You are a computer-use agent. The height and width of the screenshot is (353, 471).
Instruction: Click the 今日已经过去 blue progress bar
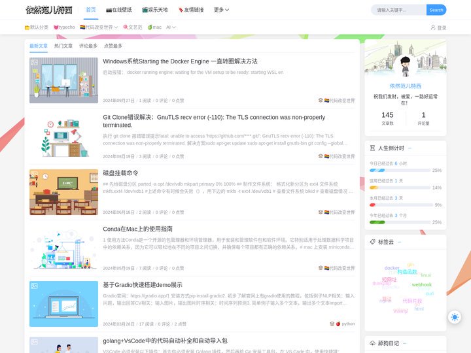click(x=400, y=170)
